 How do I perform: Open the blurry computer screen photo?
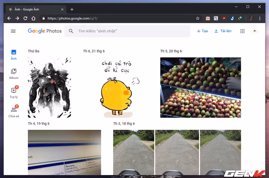[64, 152]
